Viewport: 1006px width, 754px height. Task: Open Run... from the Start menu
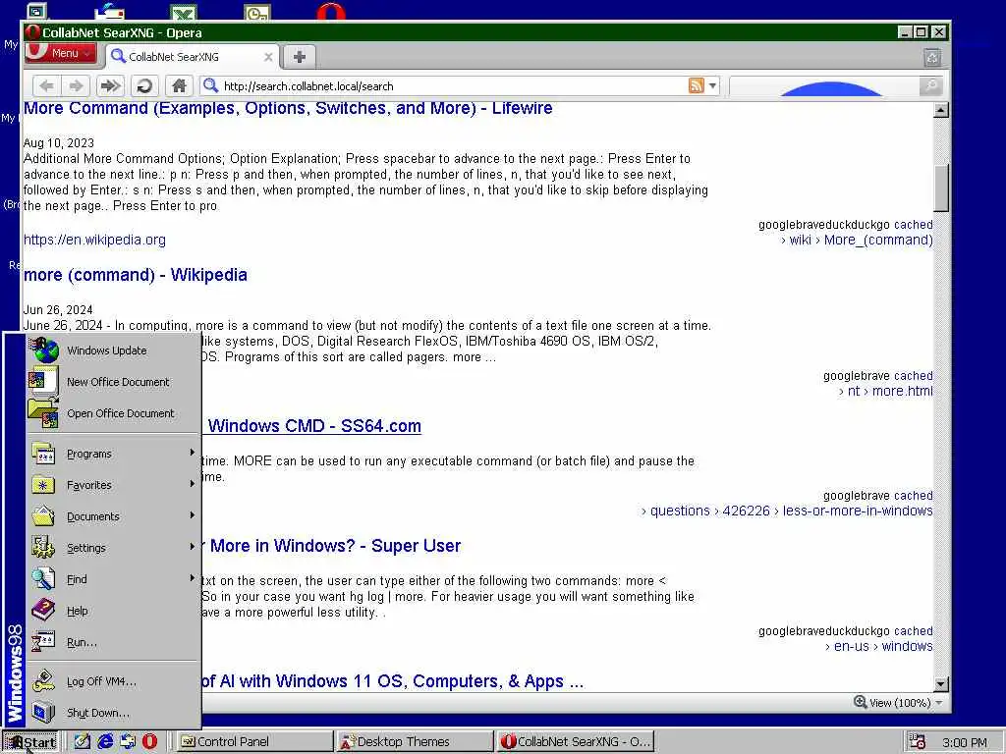[113, 642]
